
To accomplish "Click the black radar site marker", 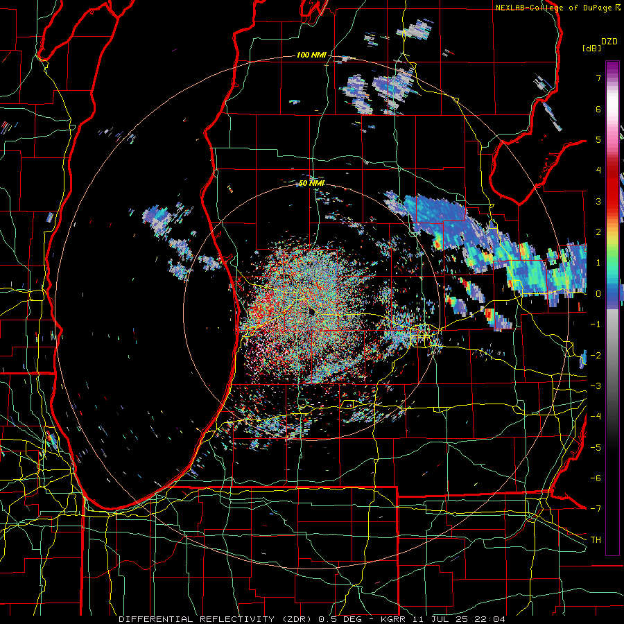I will pyautogui.click(x=311, y=312).
